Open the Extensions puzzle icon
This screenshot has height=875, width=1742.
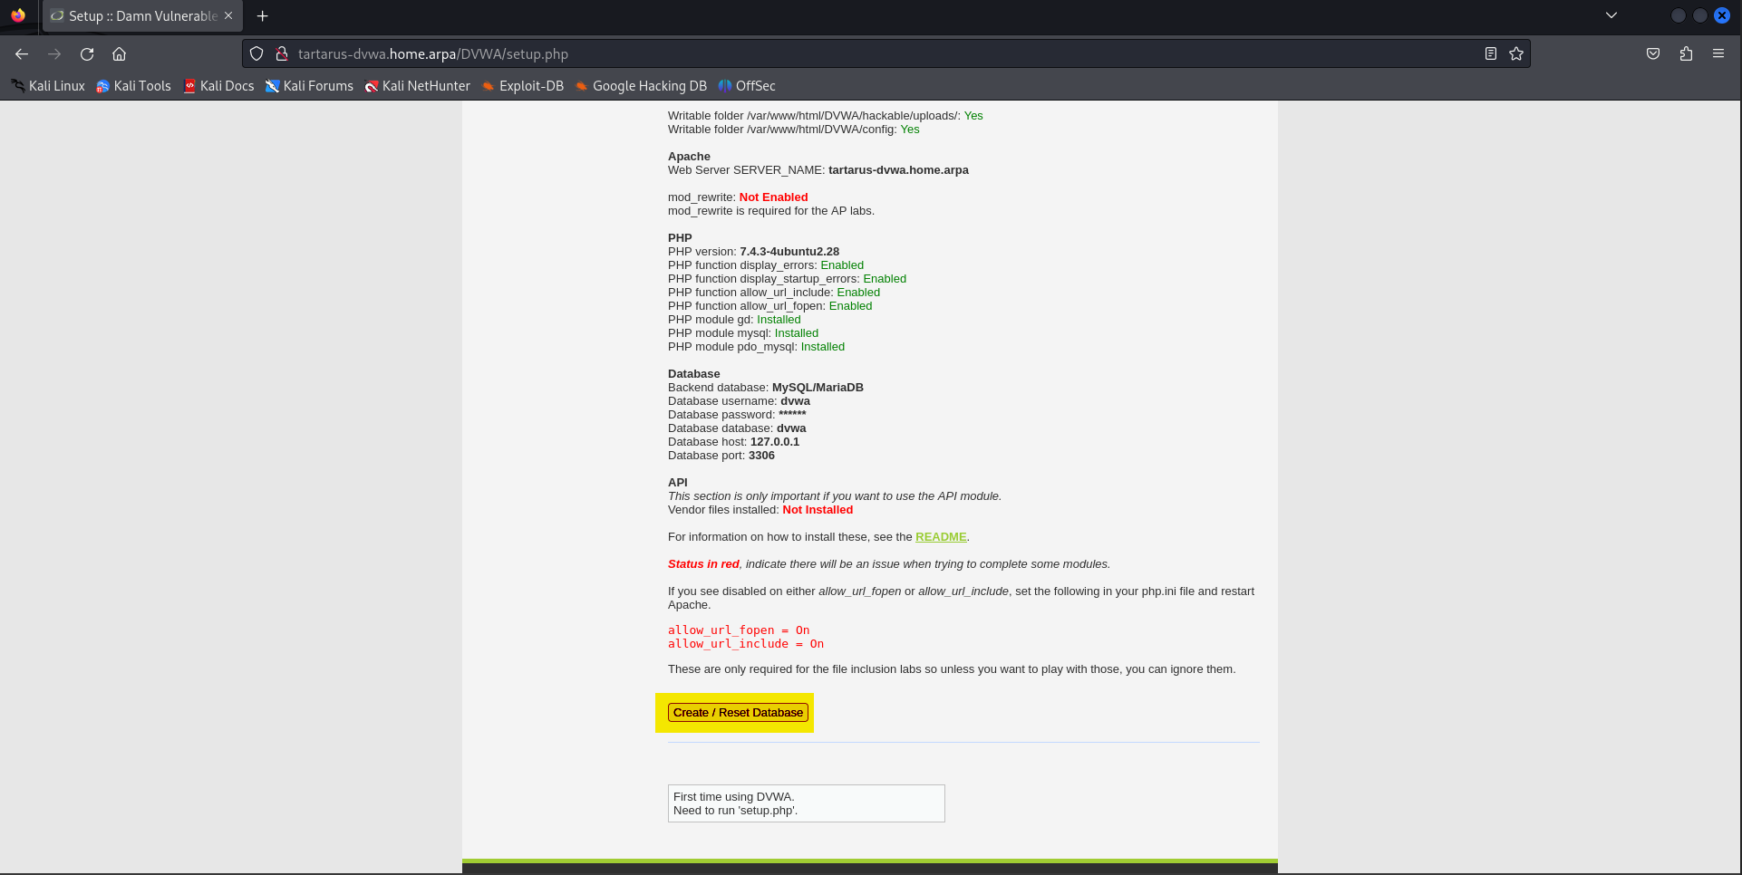1686,54
